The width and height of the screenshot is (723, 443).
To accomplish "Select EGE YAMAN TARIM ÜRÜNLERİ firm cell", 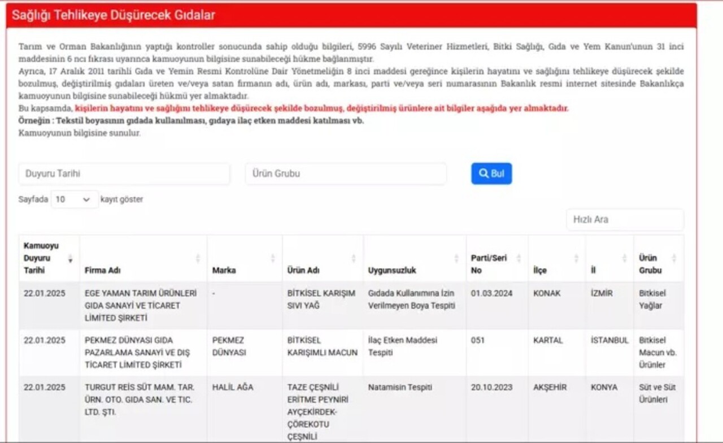I will [143, 306].
